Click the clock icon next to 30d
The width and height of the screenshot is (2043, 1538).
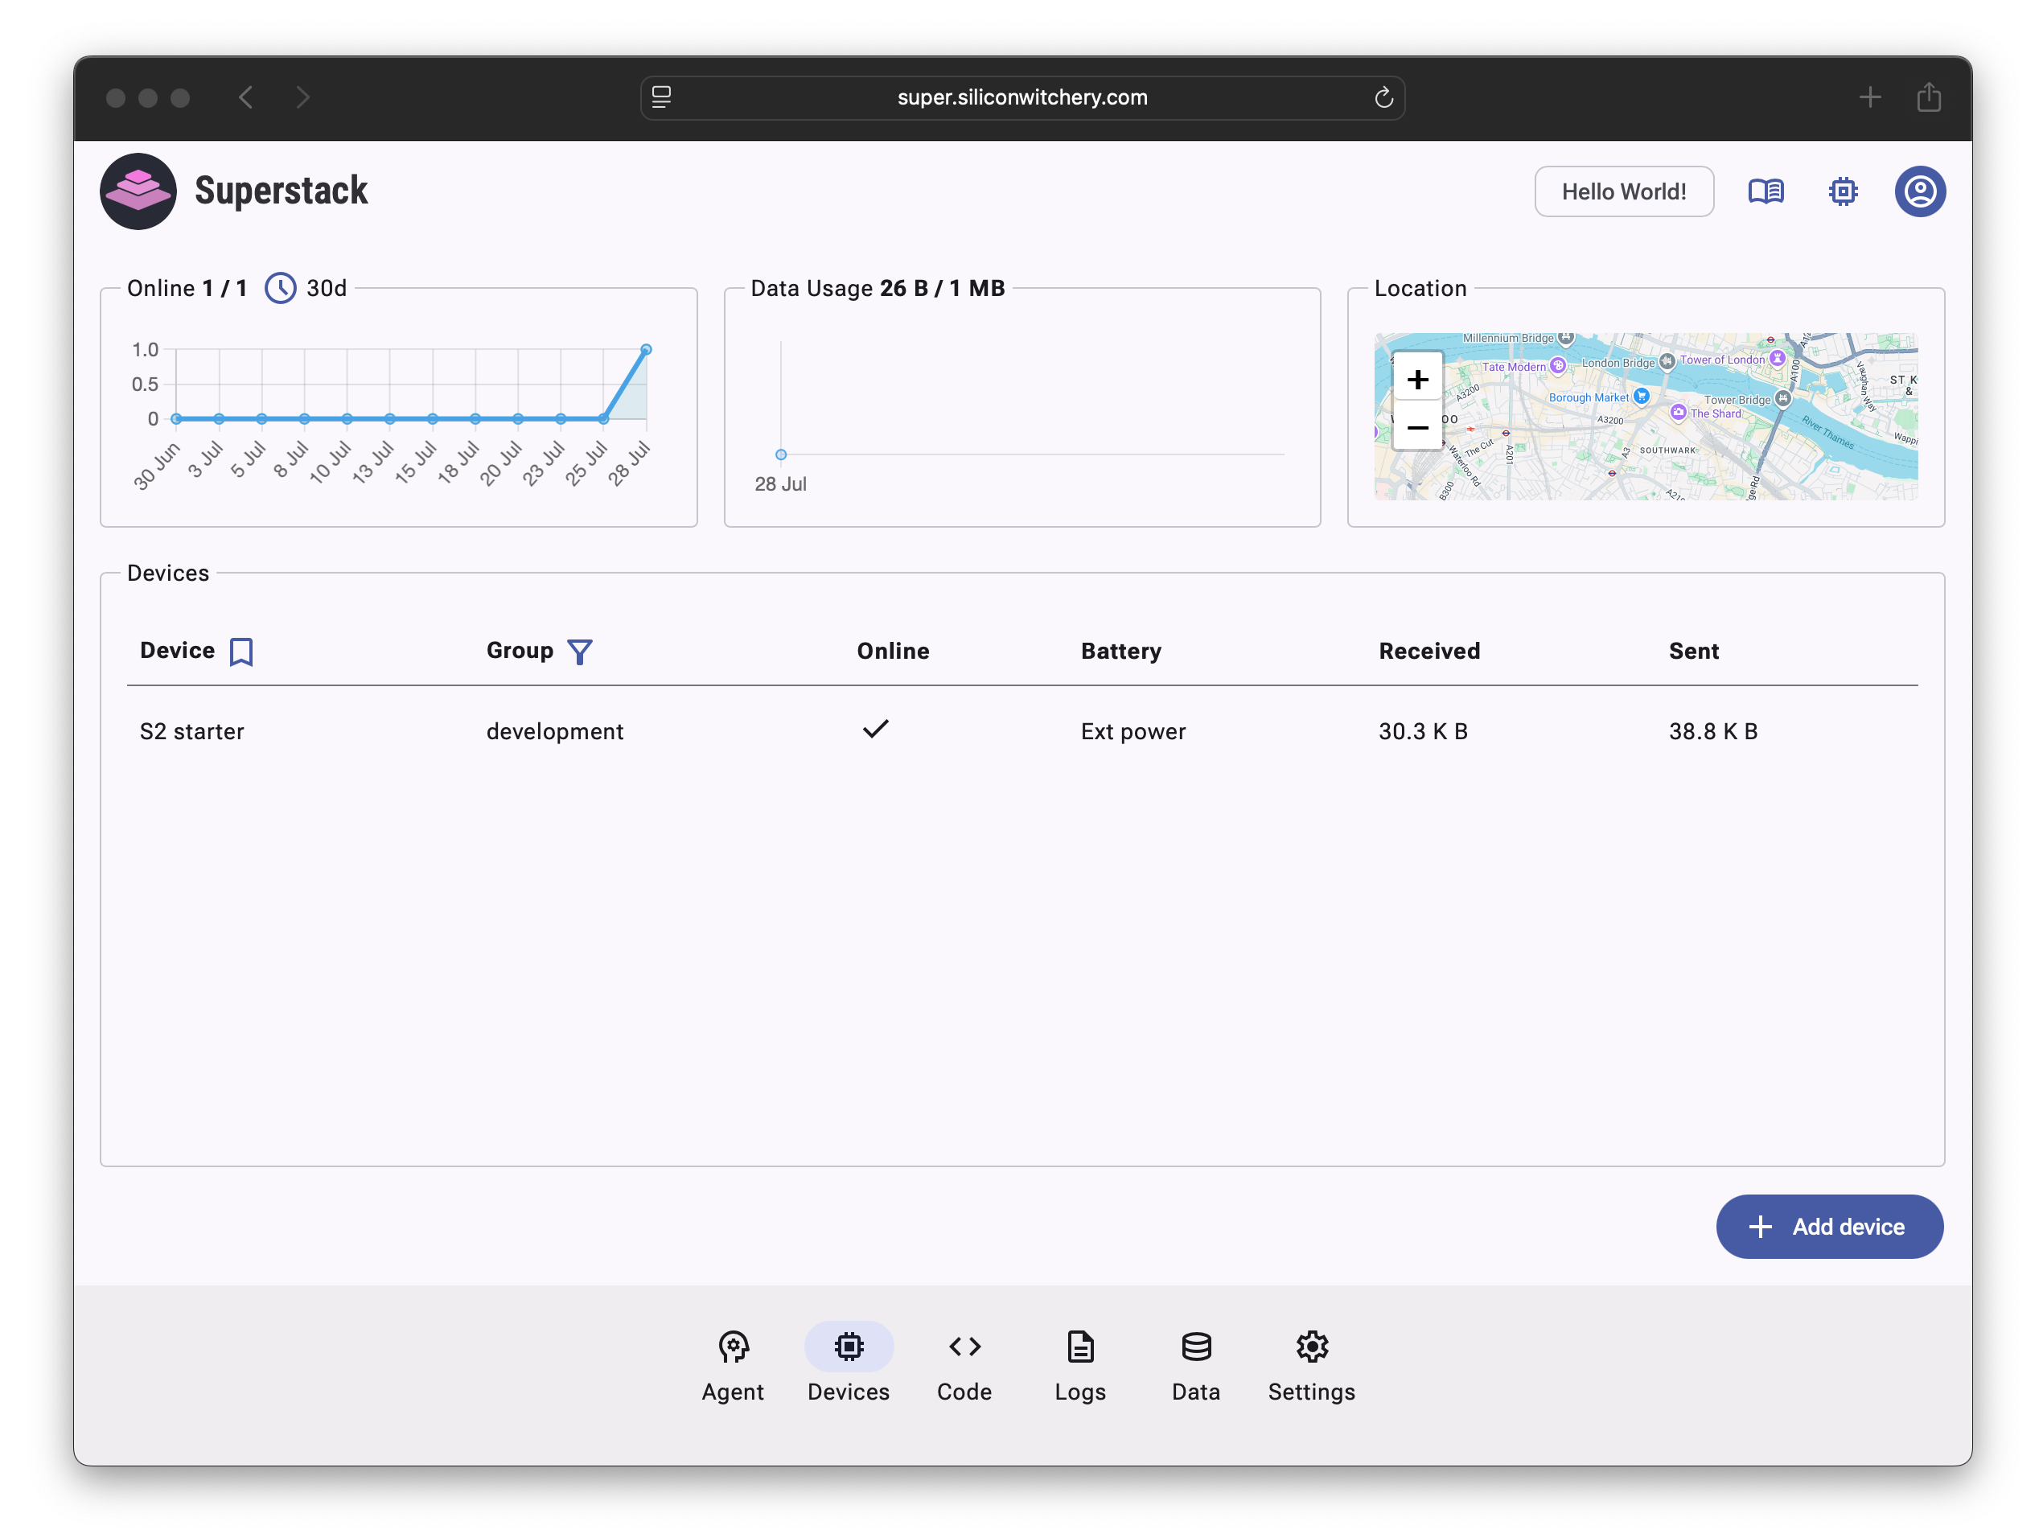click(x=280, y=288)
